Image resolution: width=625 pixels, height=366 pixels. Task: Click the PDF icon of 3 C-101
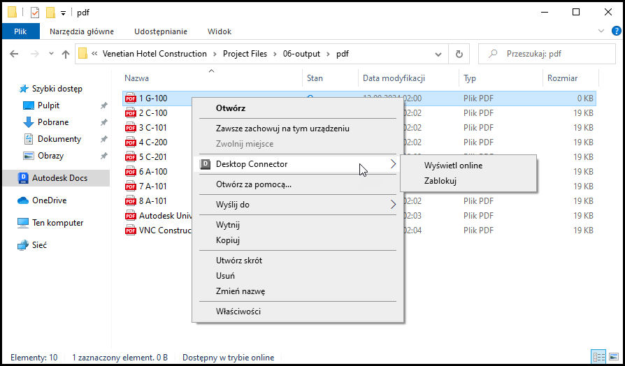tap(131, 128)
